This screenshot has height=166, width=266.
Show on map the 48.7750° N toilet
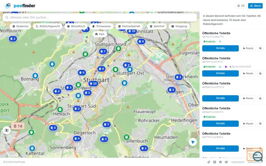pos(260,48)
